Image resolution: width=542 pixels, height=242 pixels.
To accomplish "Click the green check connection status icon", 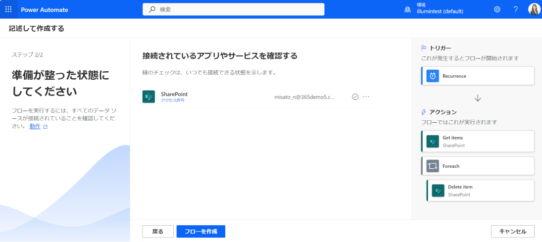I will [355, 97].
